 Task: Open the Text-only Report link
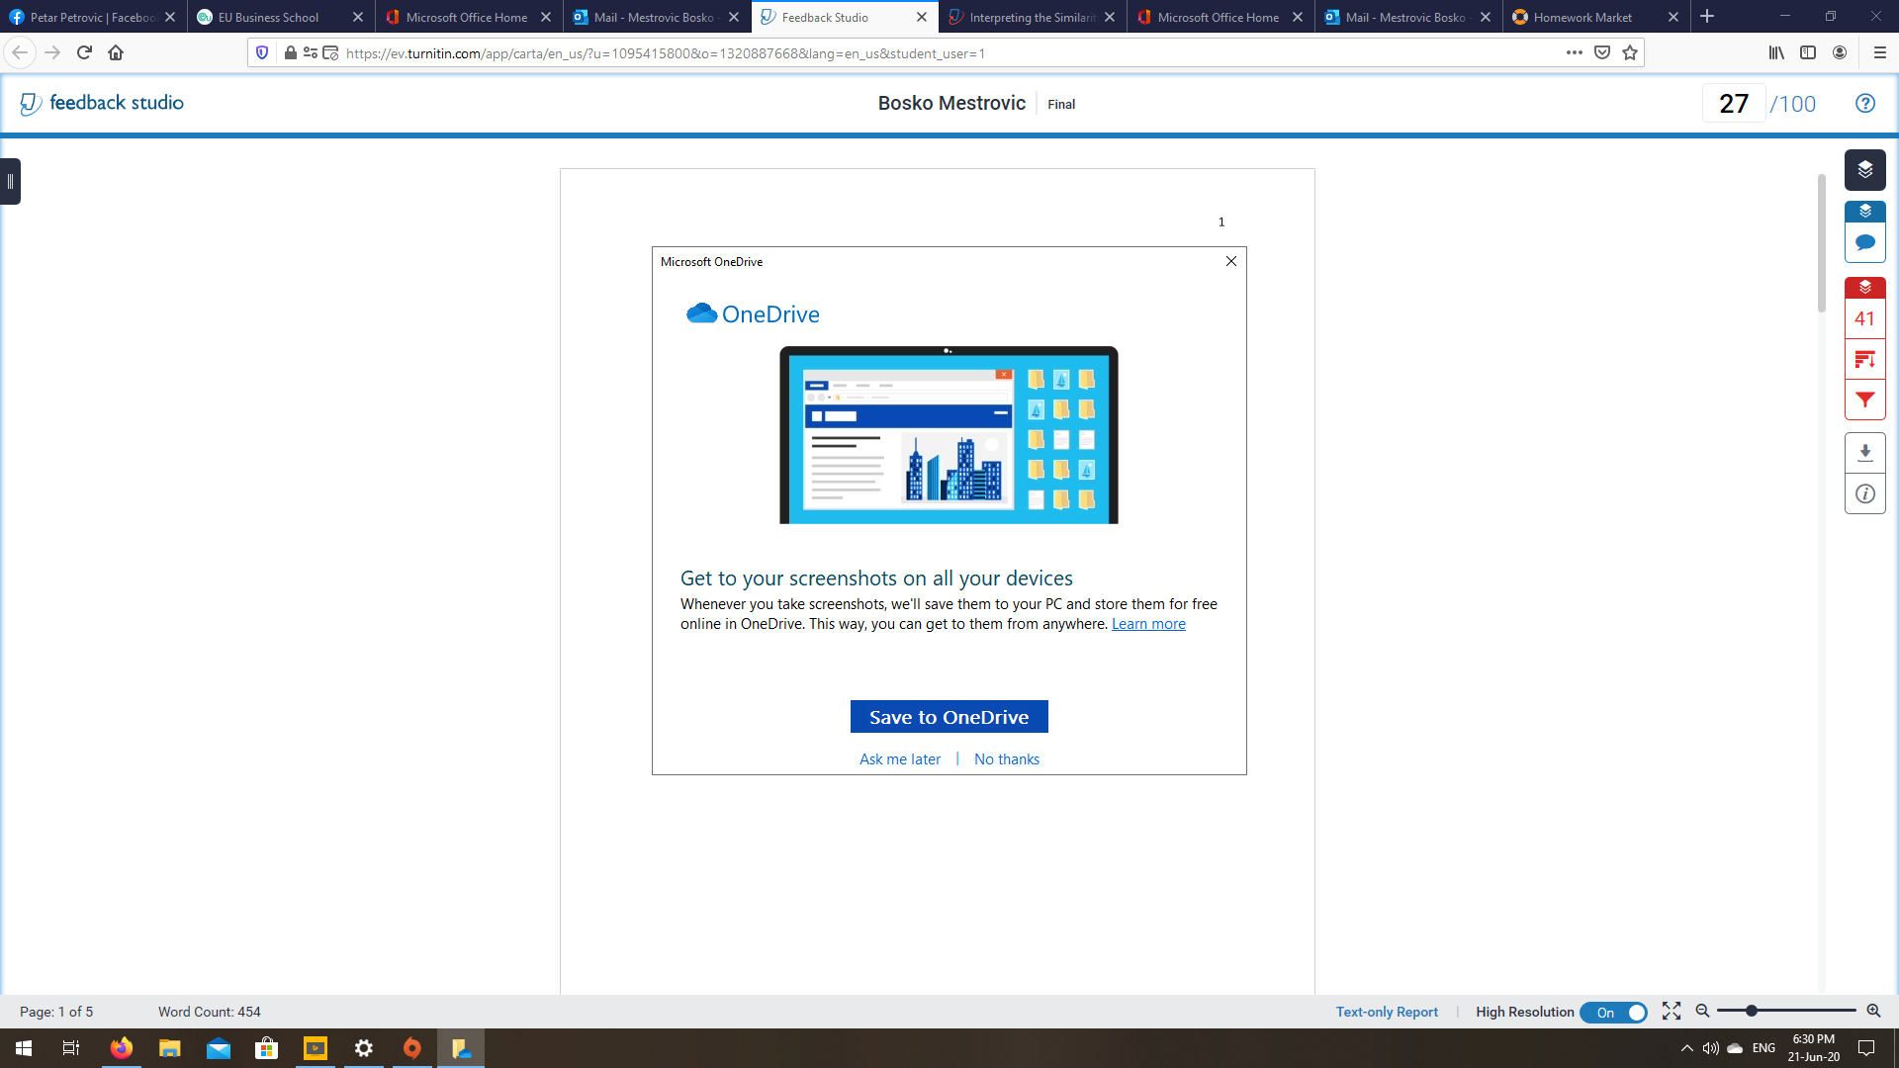click(1387, 1012)
